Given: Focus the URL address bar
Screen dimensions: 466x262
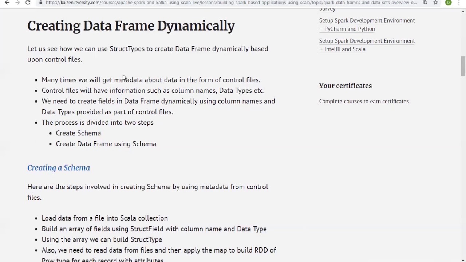Looking at the screenshot, I should pos(231,3).
